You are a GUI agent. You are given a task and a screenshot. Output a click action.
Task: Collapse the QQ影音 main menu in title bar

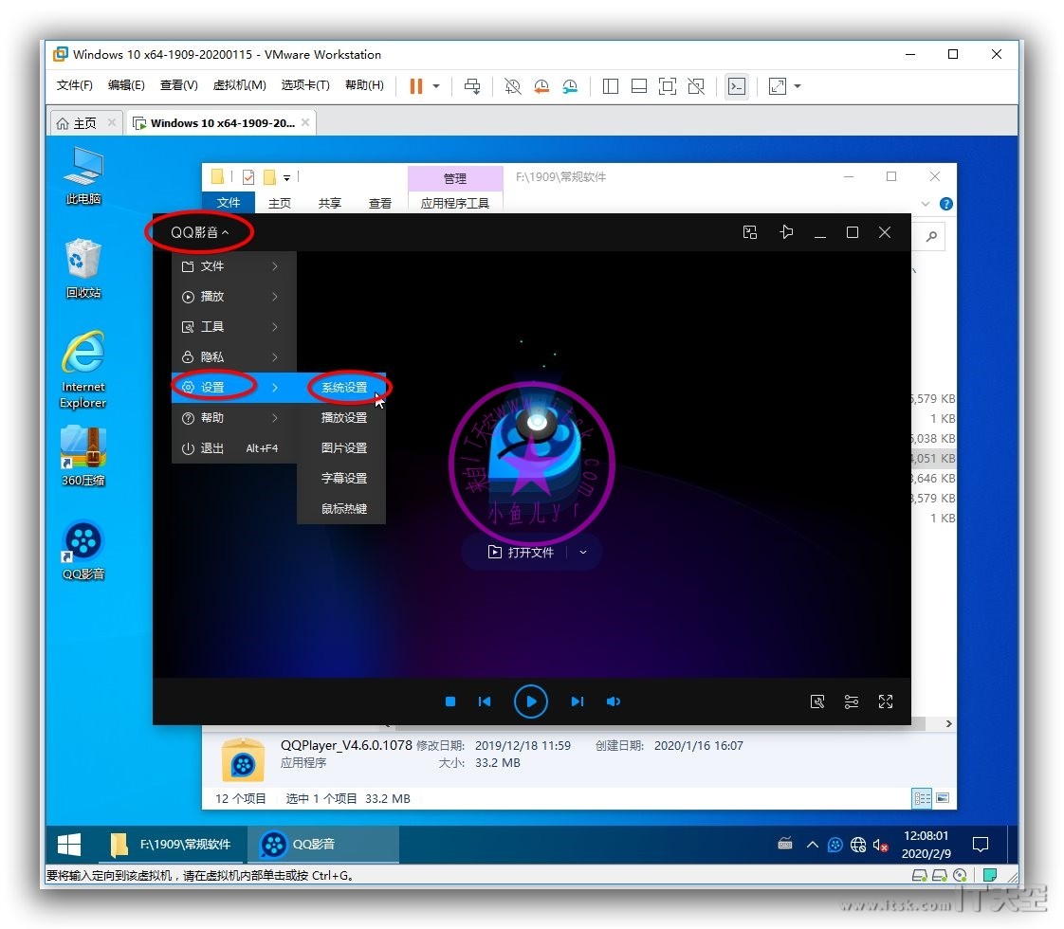click(199, 232)
